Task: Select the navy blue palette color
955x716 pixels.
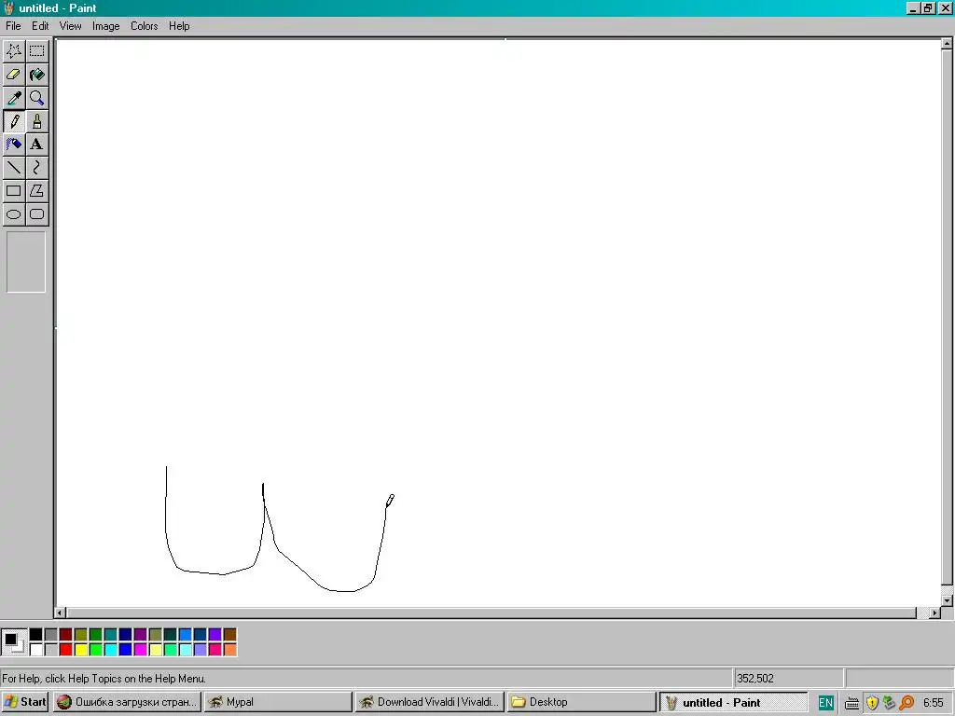Action: [x=126, y=635]
